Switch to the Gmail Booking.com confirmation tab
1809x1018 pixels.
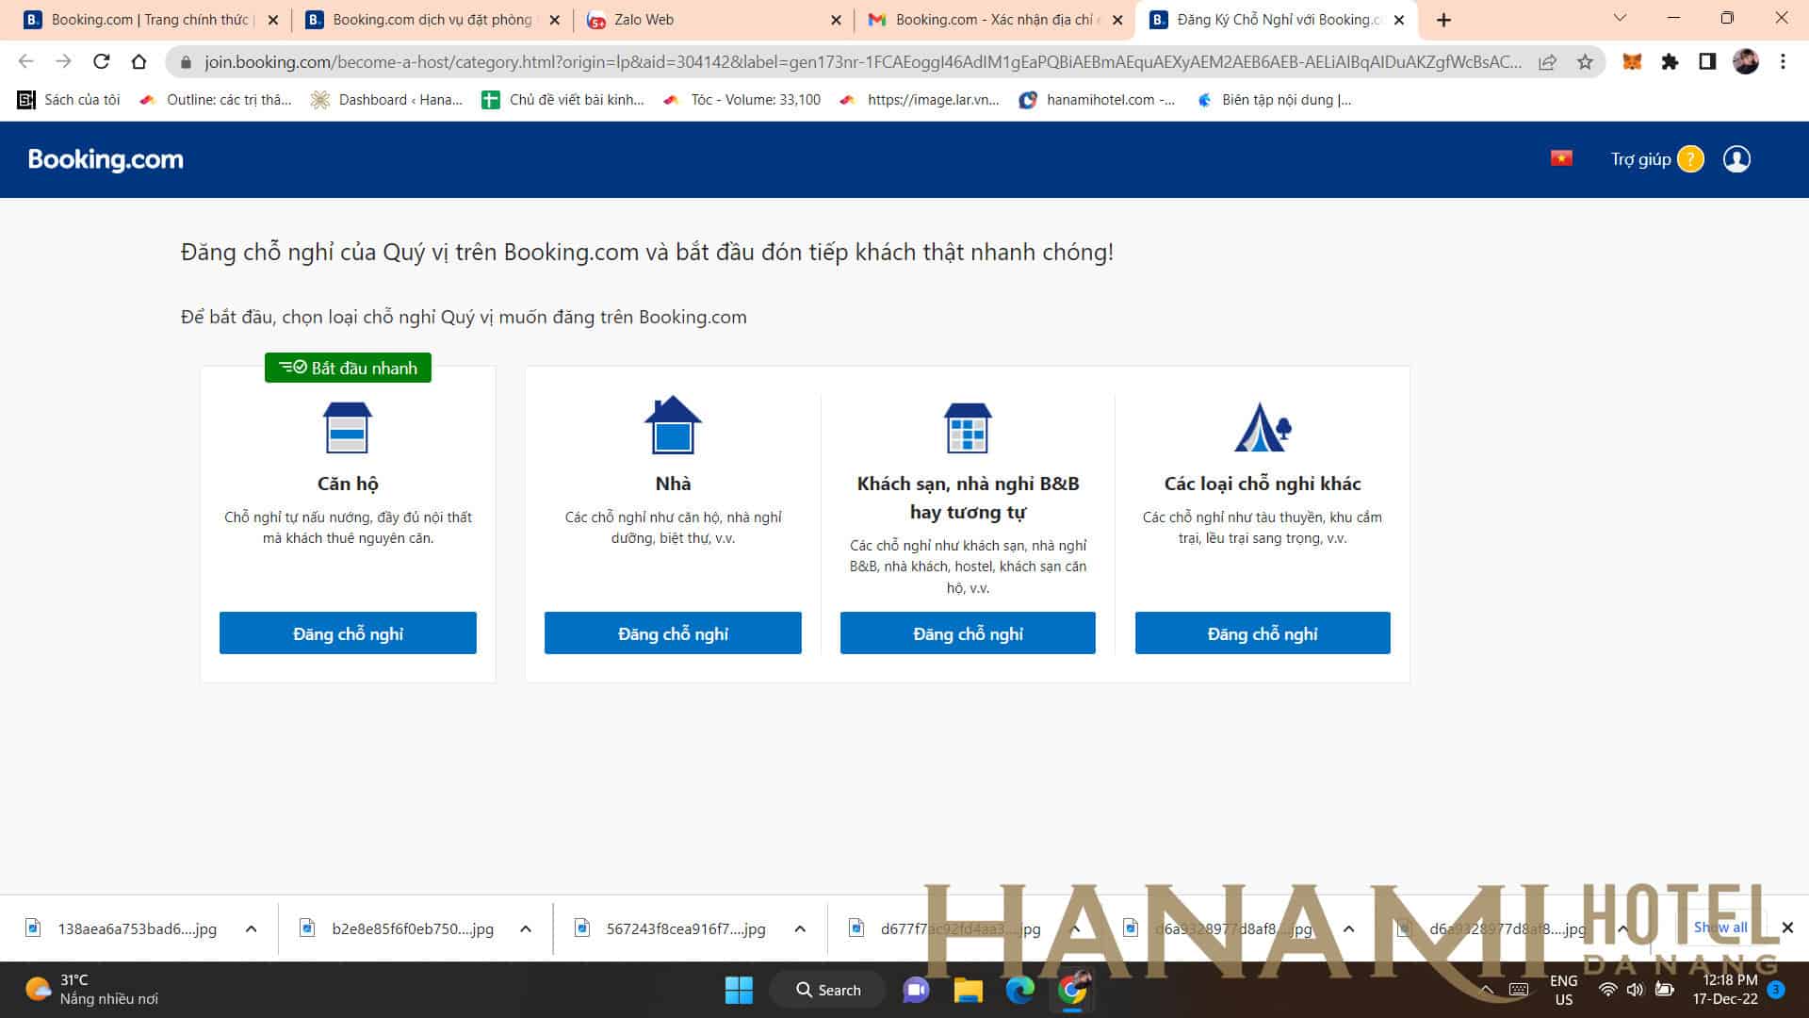coord(989,20)
